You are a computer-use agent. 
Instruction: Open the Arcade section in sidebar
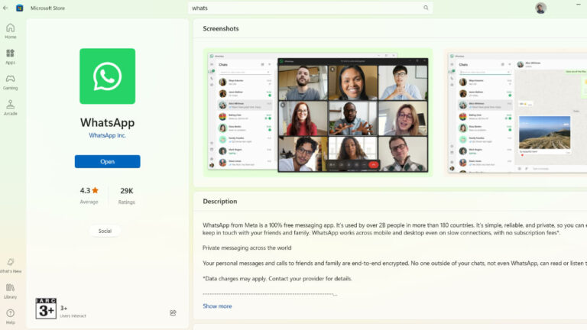click(11, 108)
